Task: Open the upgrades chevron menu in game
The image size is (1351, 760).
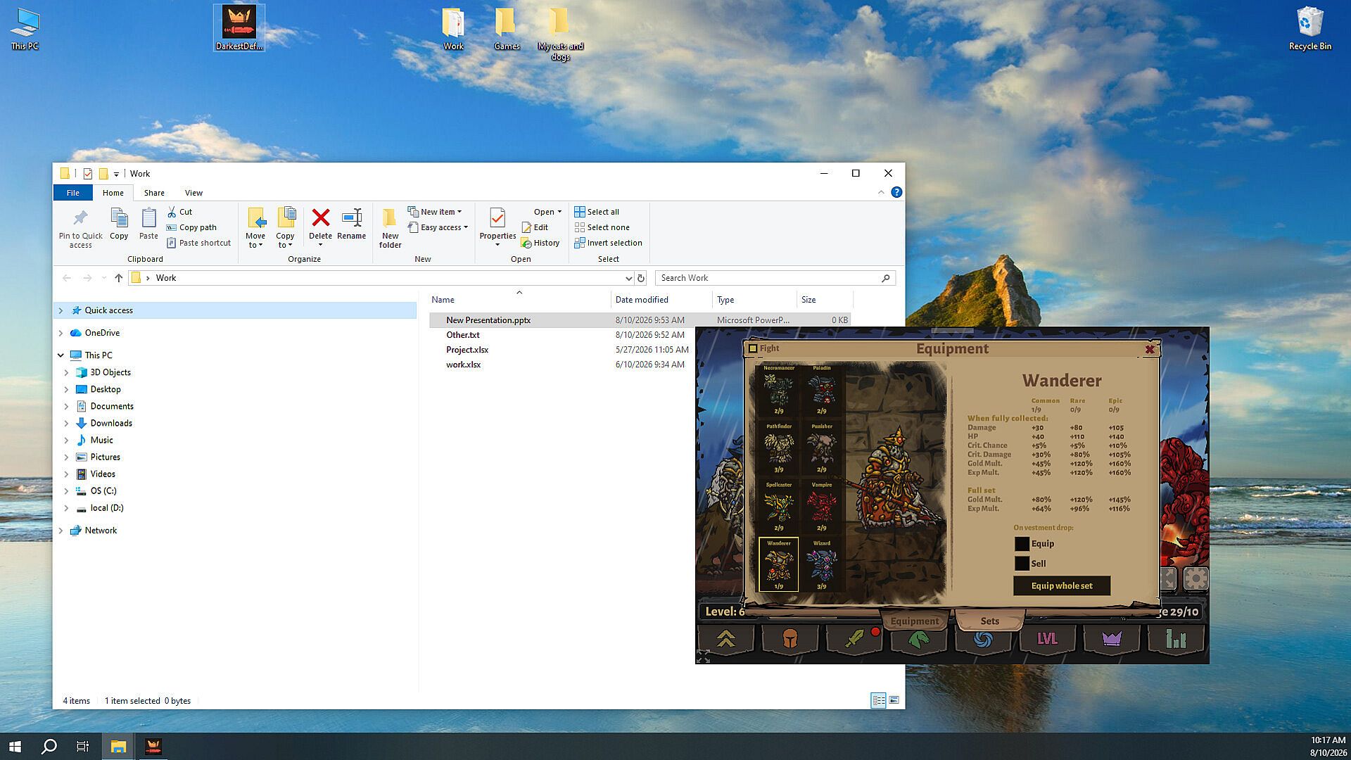Action: point(726,639)
